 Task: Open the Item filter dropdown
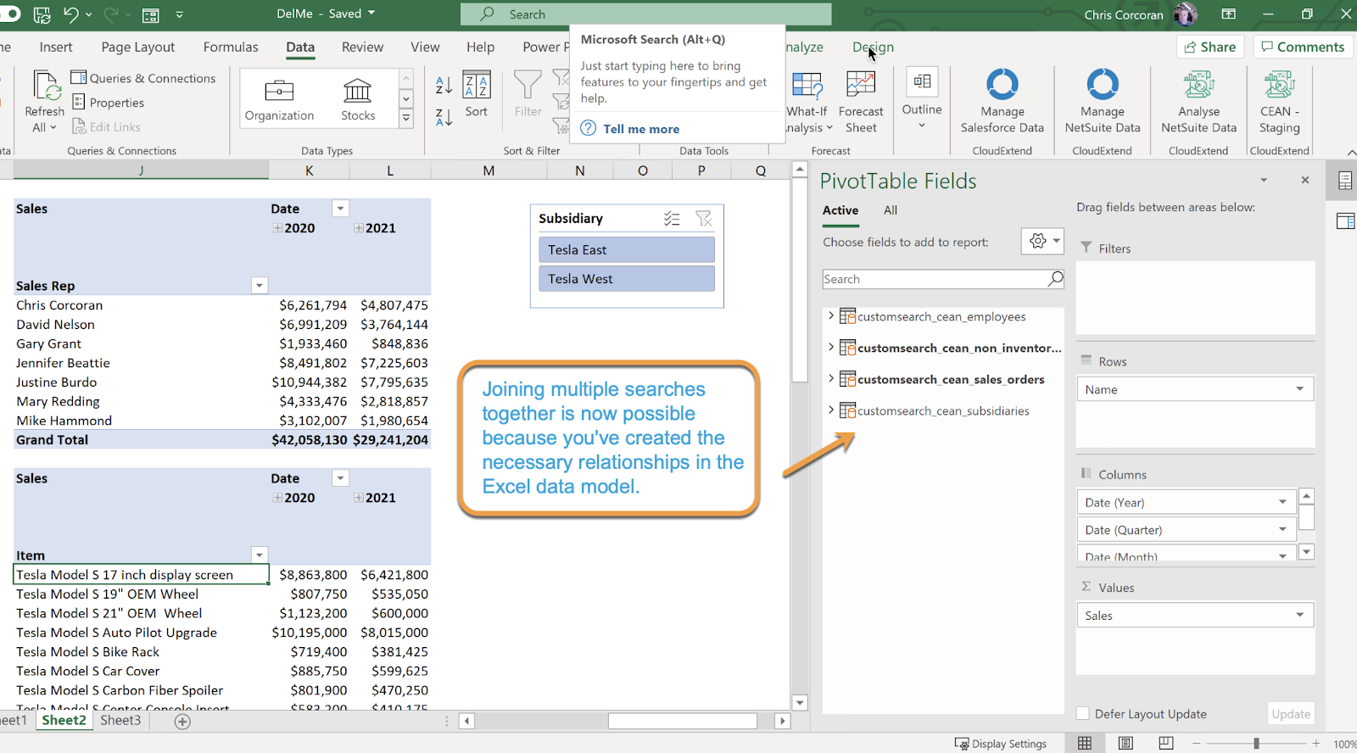260,555
